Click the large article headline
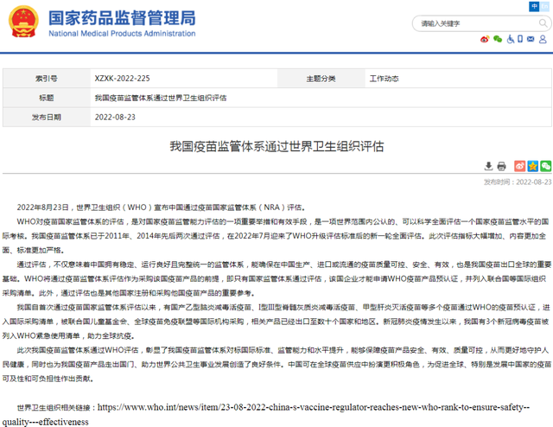 pyautogui.click(x=276, y=146)
